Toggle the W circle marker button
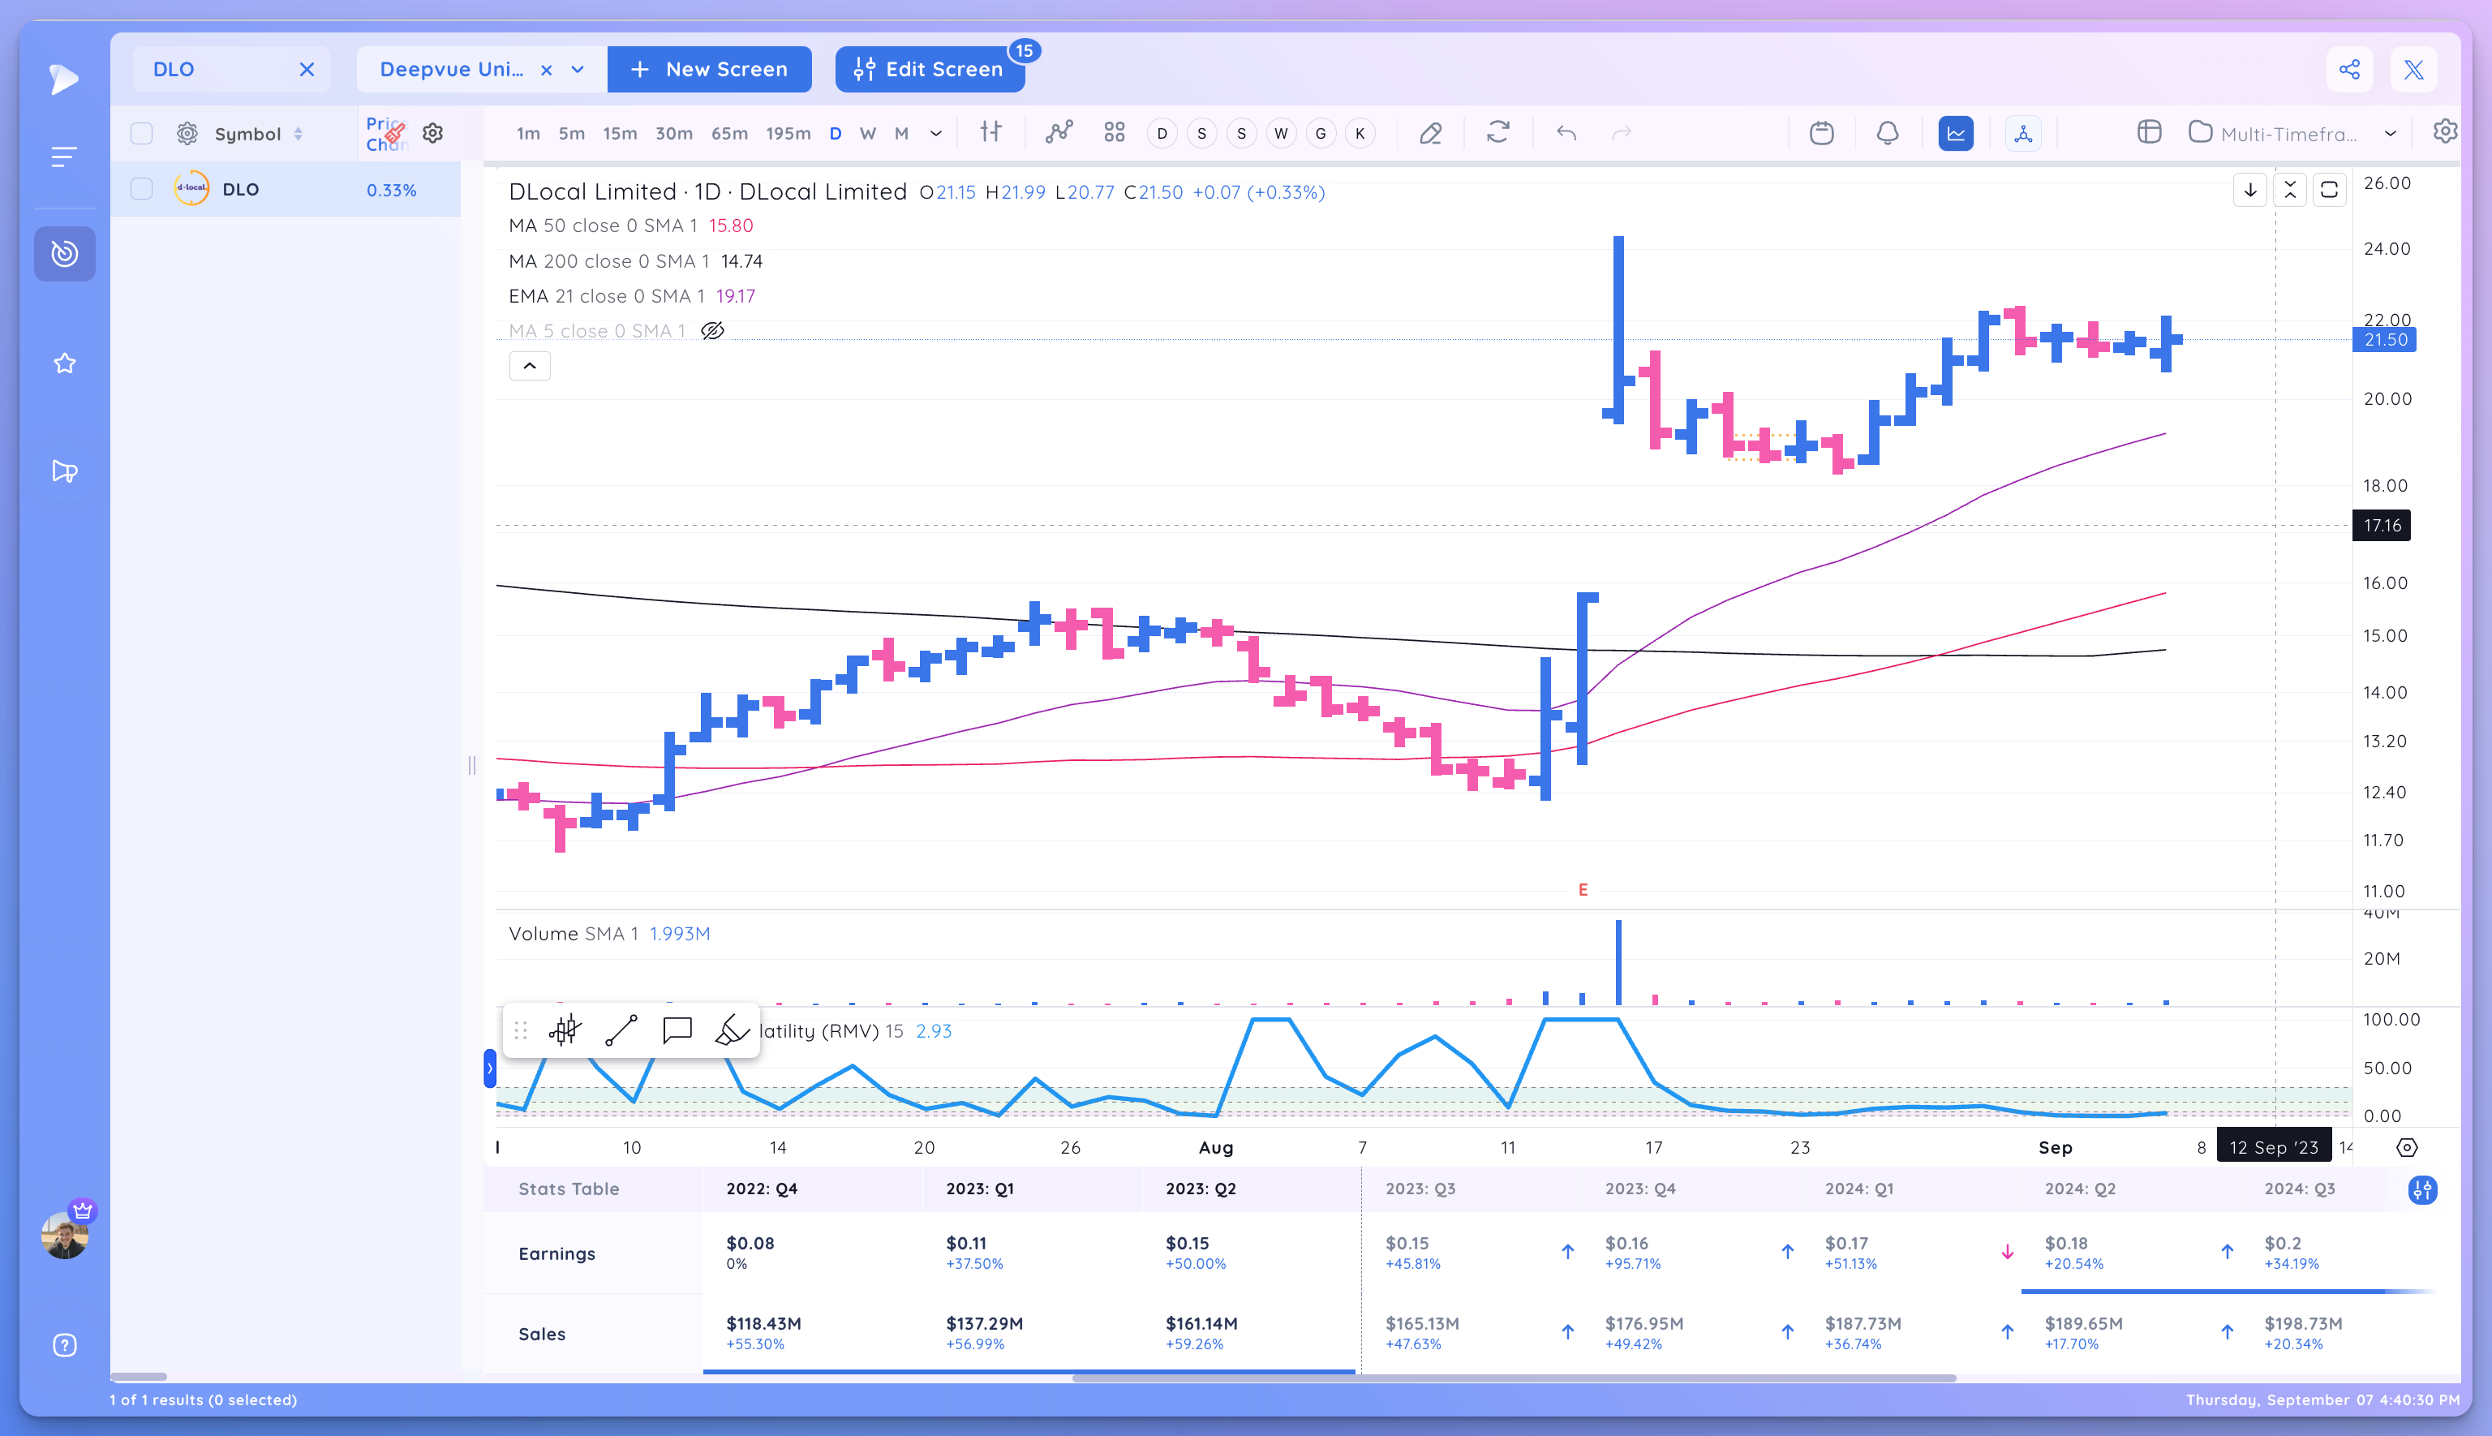The height and width of the screenshot is (1436, 2492). click(1280, 133)
